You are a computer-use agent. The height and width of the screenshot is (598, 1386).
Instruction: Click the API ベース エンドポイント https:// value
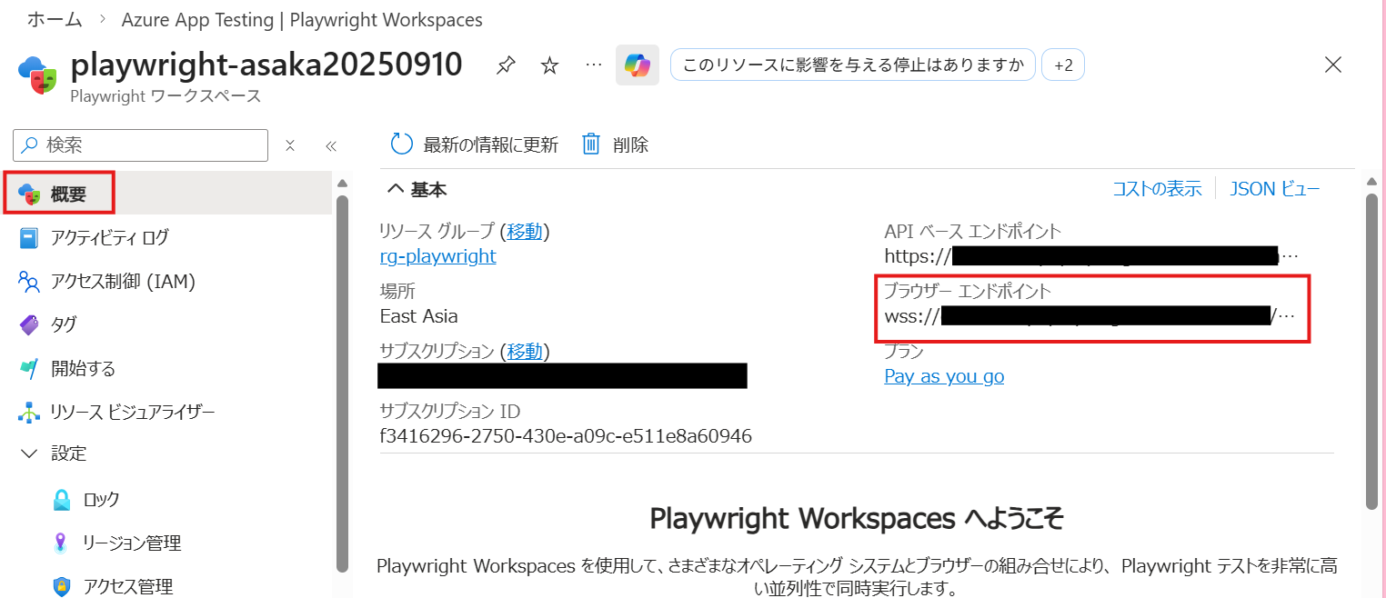click(x=1092, y=256)
